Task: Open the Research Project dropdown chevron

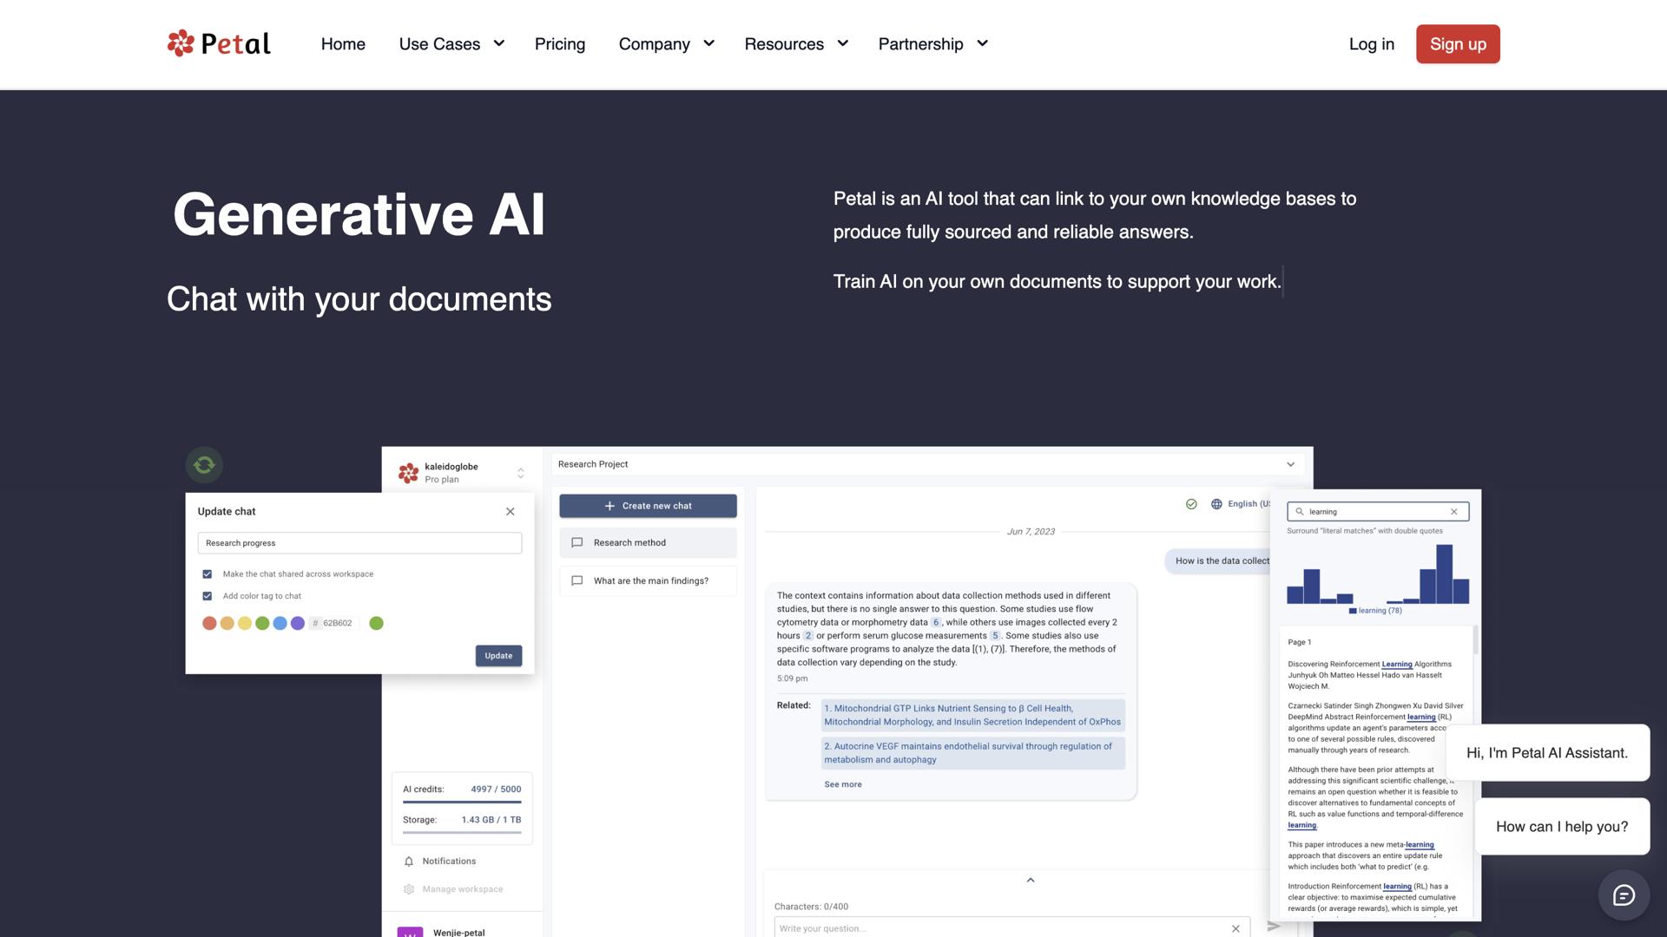Action: [1290, 465]
